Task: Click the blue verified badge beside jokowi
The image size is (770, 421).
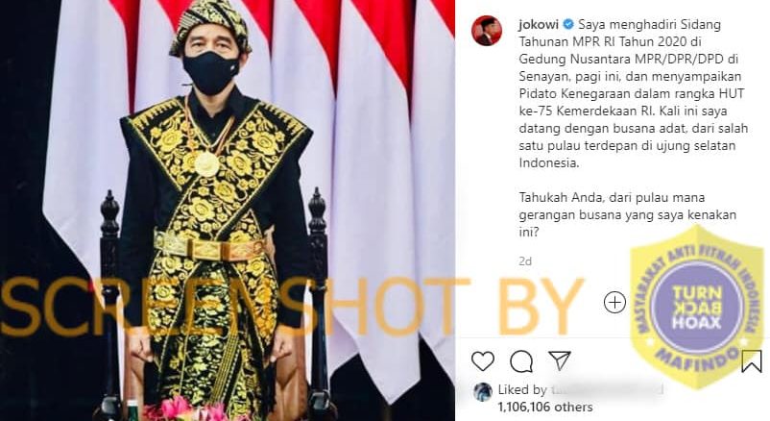Action: point(567,24)
